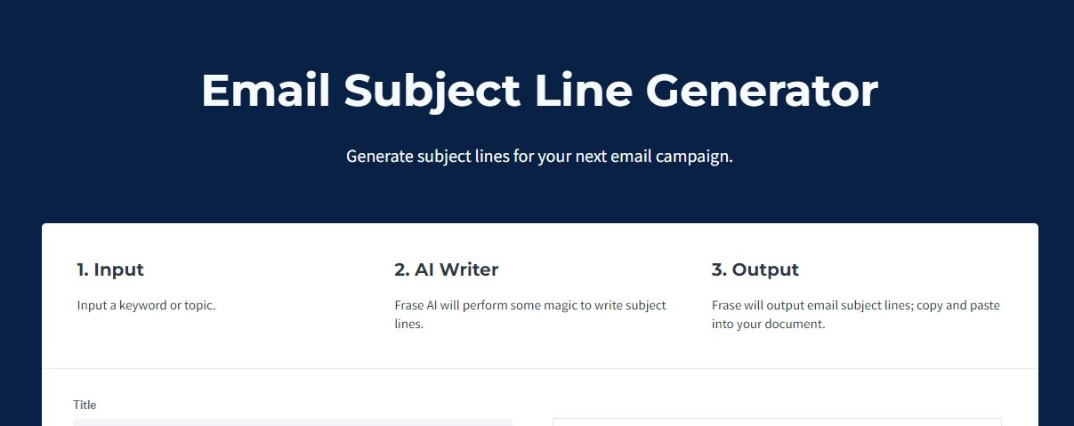Select the Title field label

[85, 405]
